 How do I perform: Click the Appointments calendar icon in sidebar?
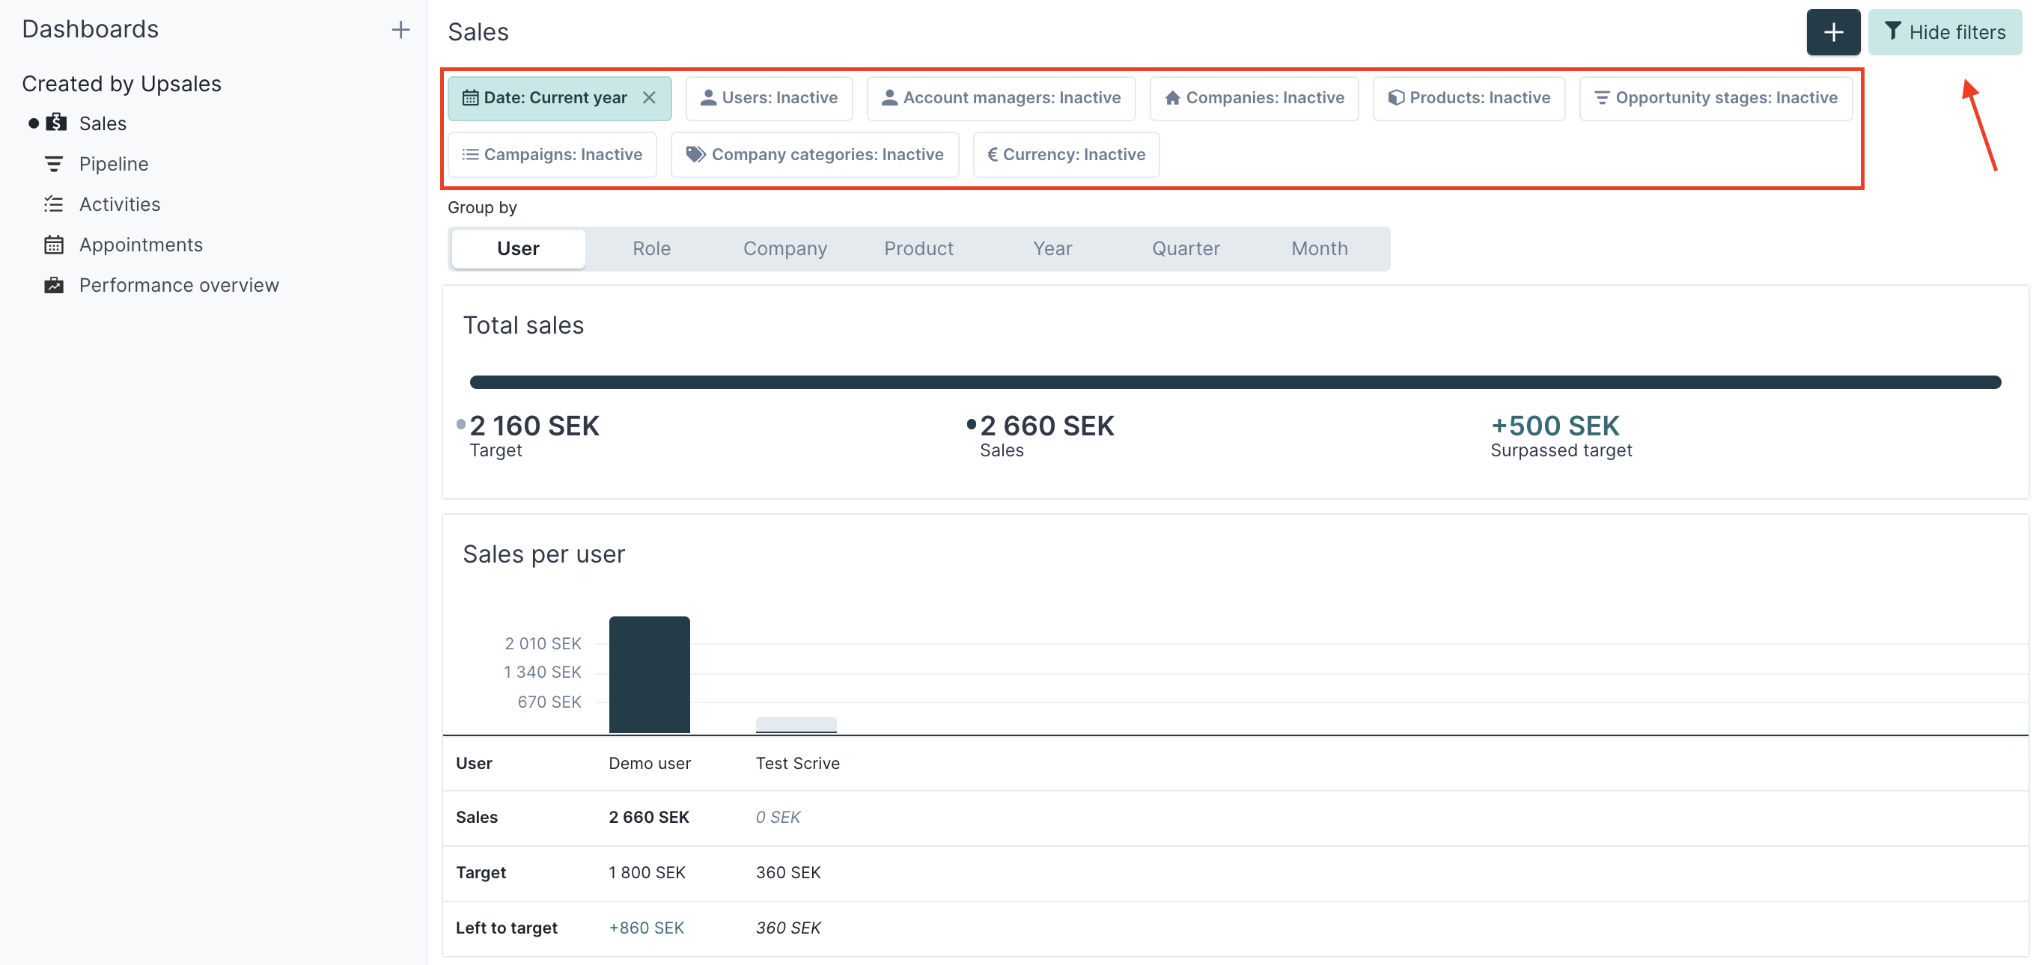pos(54,245)
